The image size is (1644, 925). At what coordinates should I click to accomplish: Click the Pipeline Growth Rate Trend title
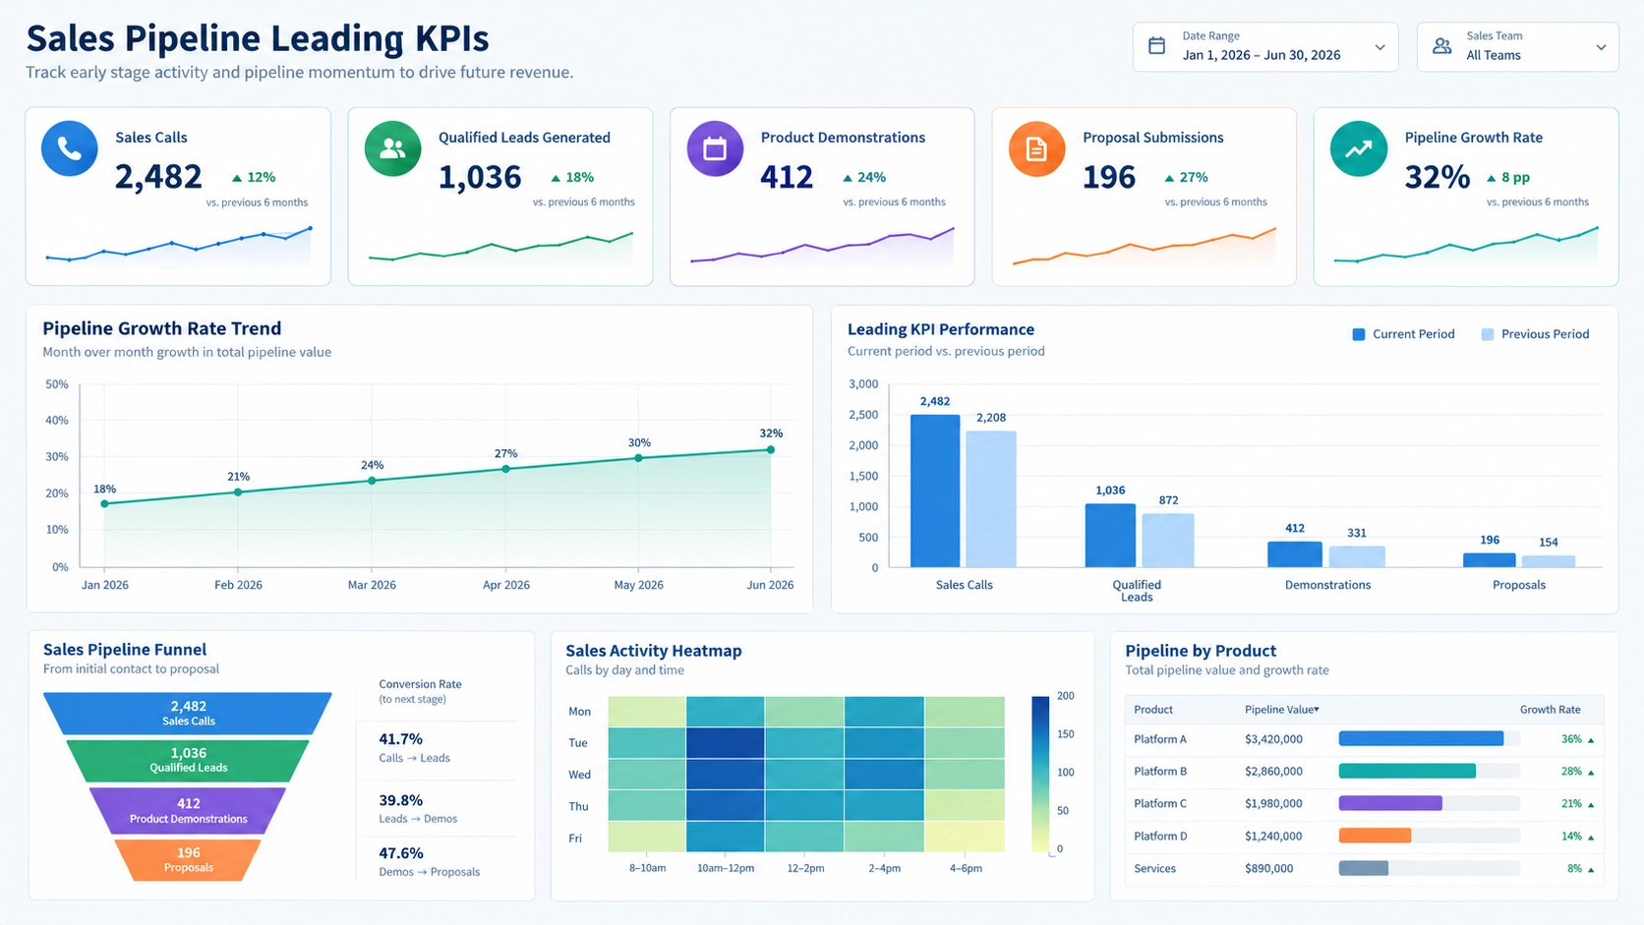click(162, 329)
